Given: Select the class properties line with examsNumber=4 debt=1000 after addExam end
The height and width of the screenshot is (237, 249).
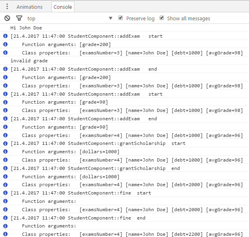Looking at the screenshot, I should click(133, 135).
